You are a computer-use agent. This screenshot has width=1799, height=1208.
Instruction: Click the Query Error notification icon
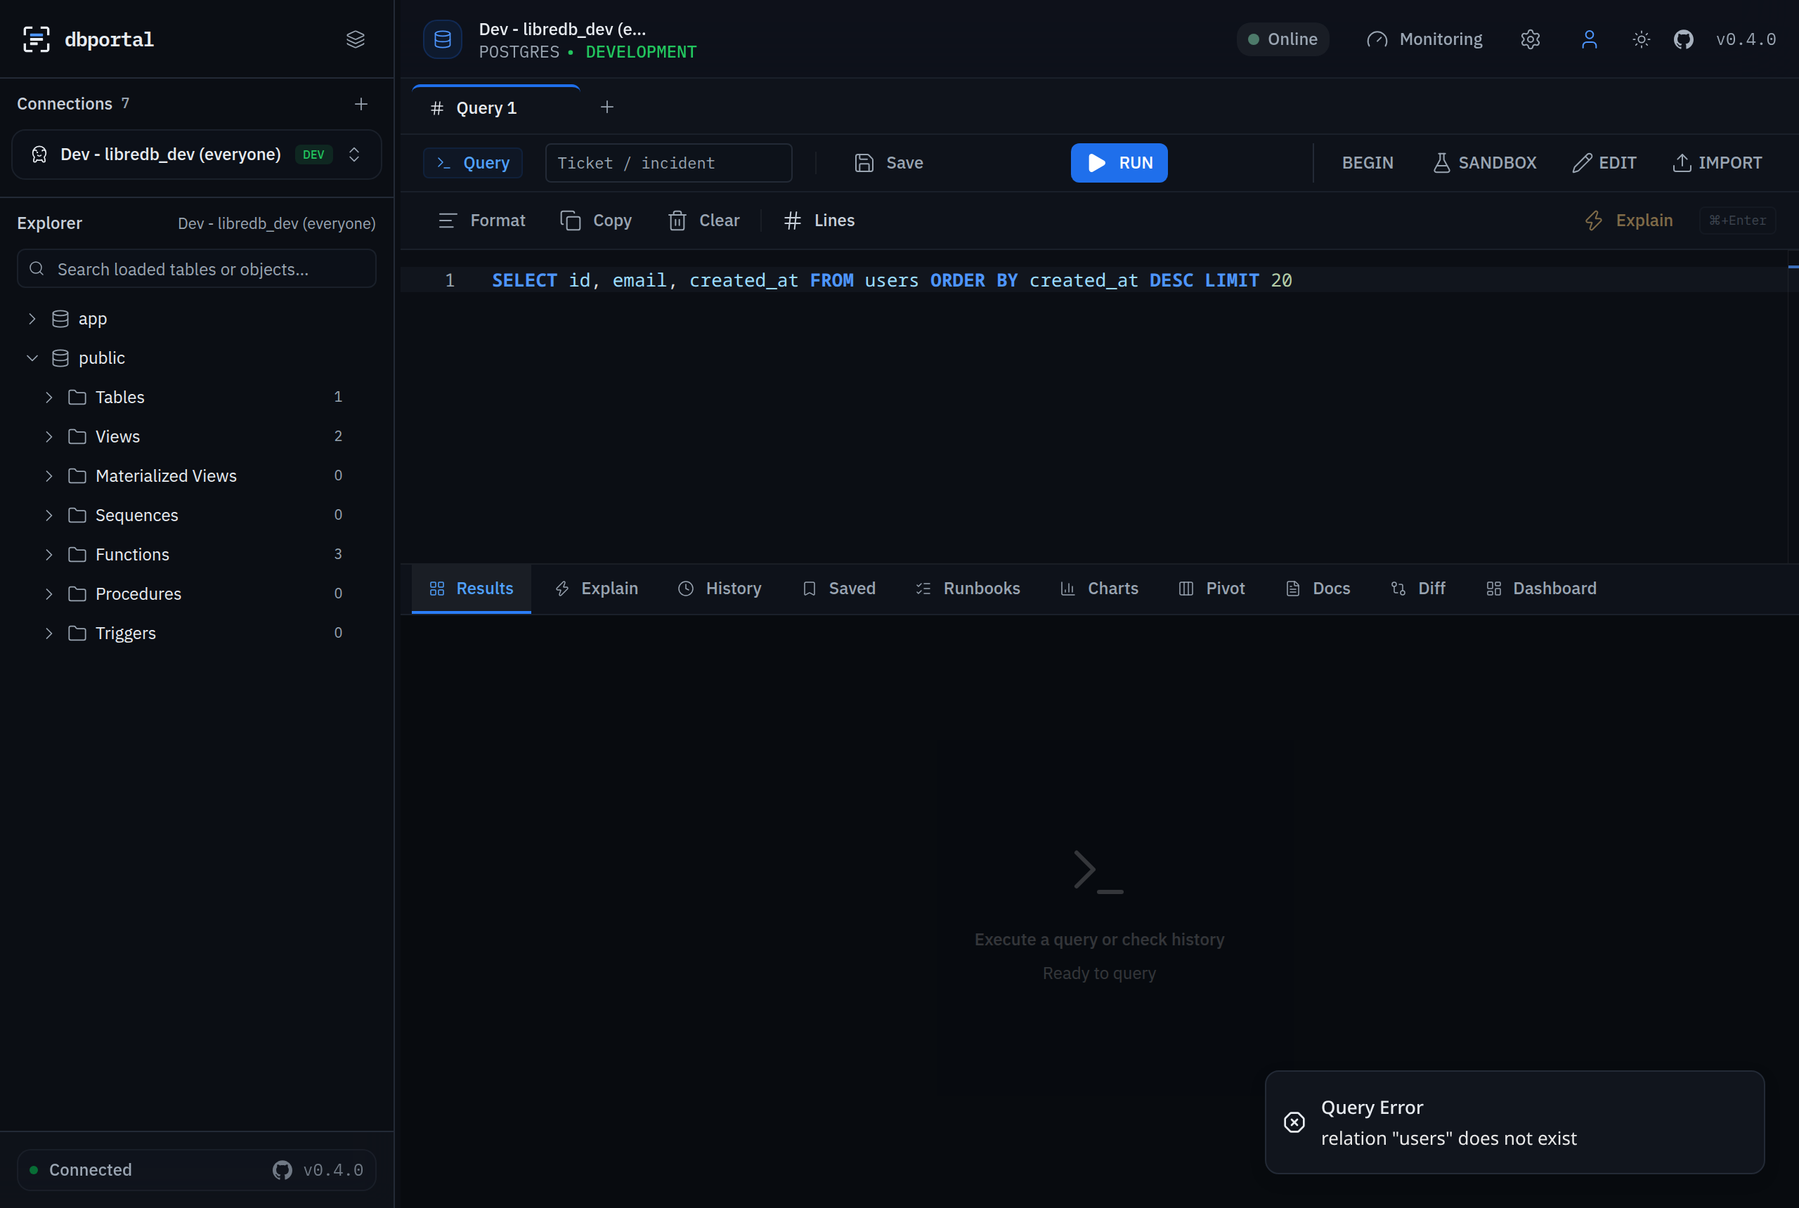pos(1294,1122)
